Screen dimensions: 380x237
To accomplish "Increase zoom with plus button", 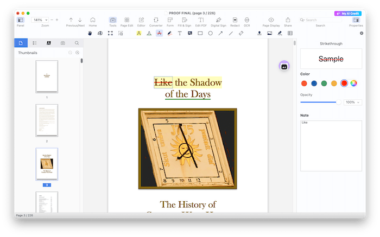I will pos(57,20).
